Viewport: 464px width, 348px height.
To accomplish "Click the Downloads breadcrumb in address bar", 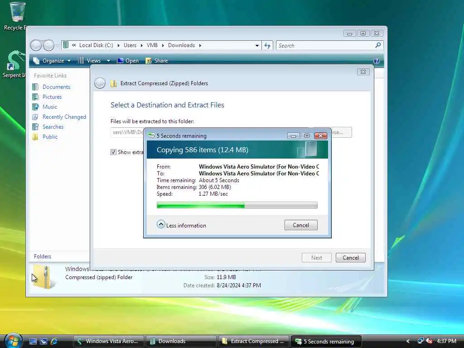I will point(181,45).
